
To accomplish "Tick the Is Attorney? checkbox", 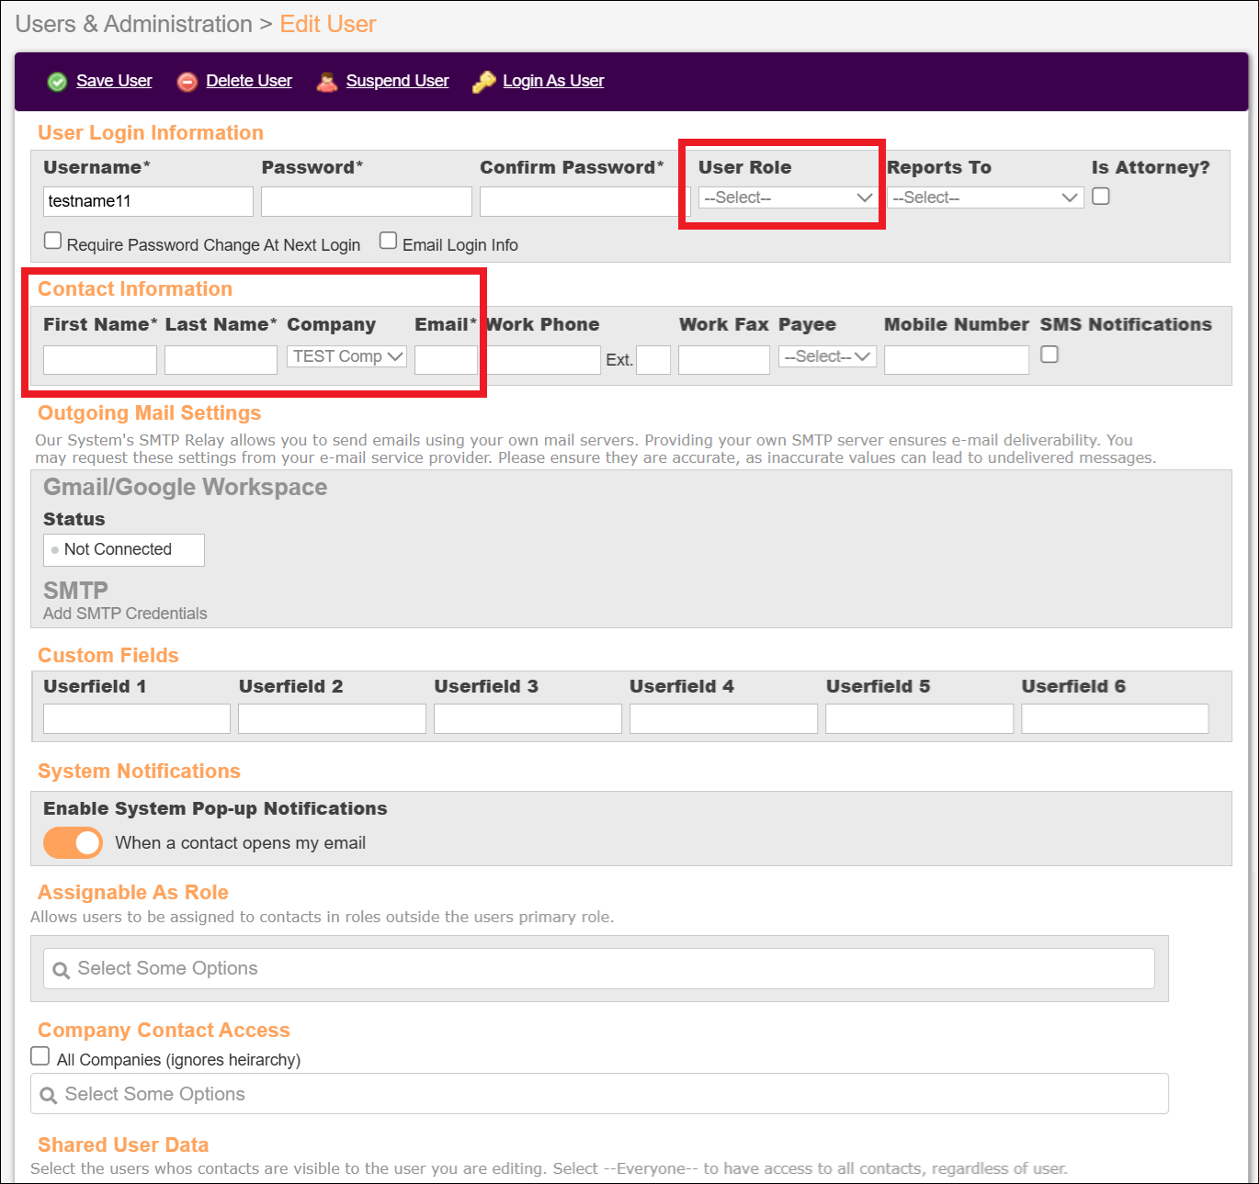I will click(x=1101, y=196).
